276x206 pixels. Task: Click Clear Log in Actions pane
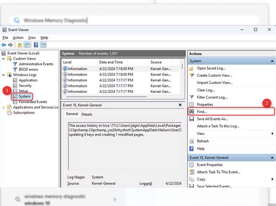tap(207, 90)
